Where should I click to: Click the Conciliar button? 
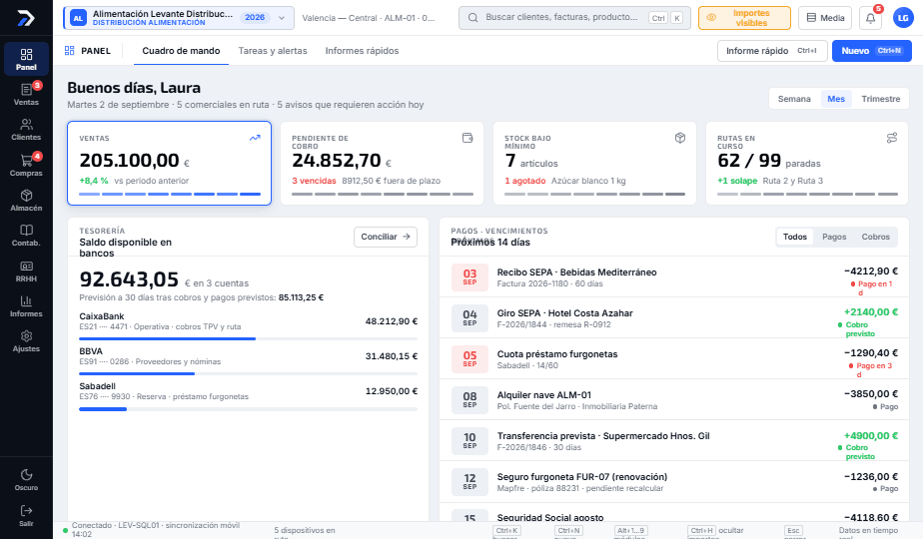386,237
